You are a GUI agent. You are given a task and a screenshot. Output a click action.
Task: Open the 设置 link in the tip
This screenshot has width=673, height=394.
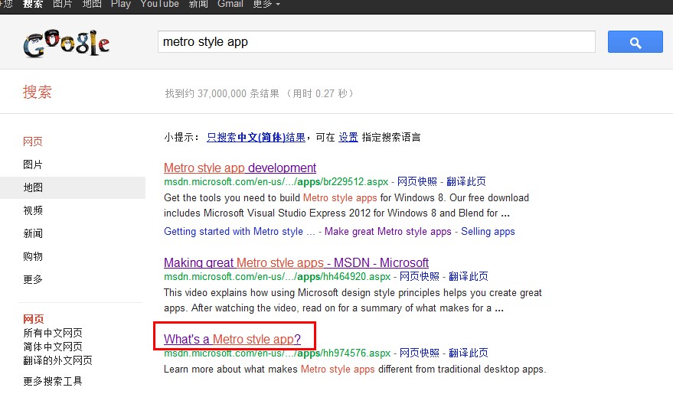click(348, 137)
